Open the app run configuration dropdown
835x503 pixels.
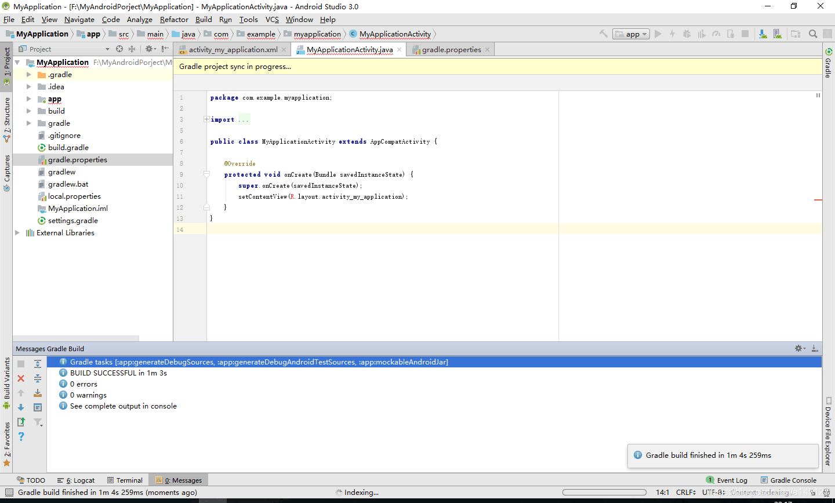631,34
